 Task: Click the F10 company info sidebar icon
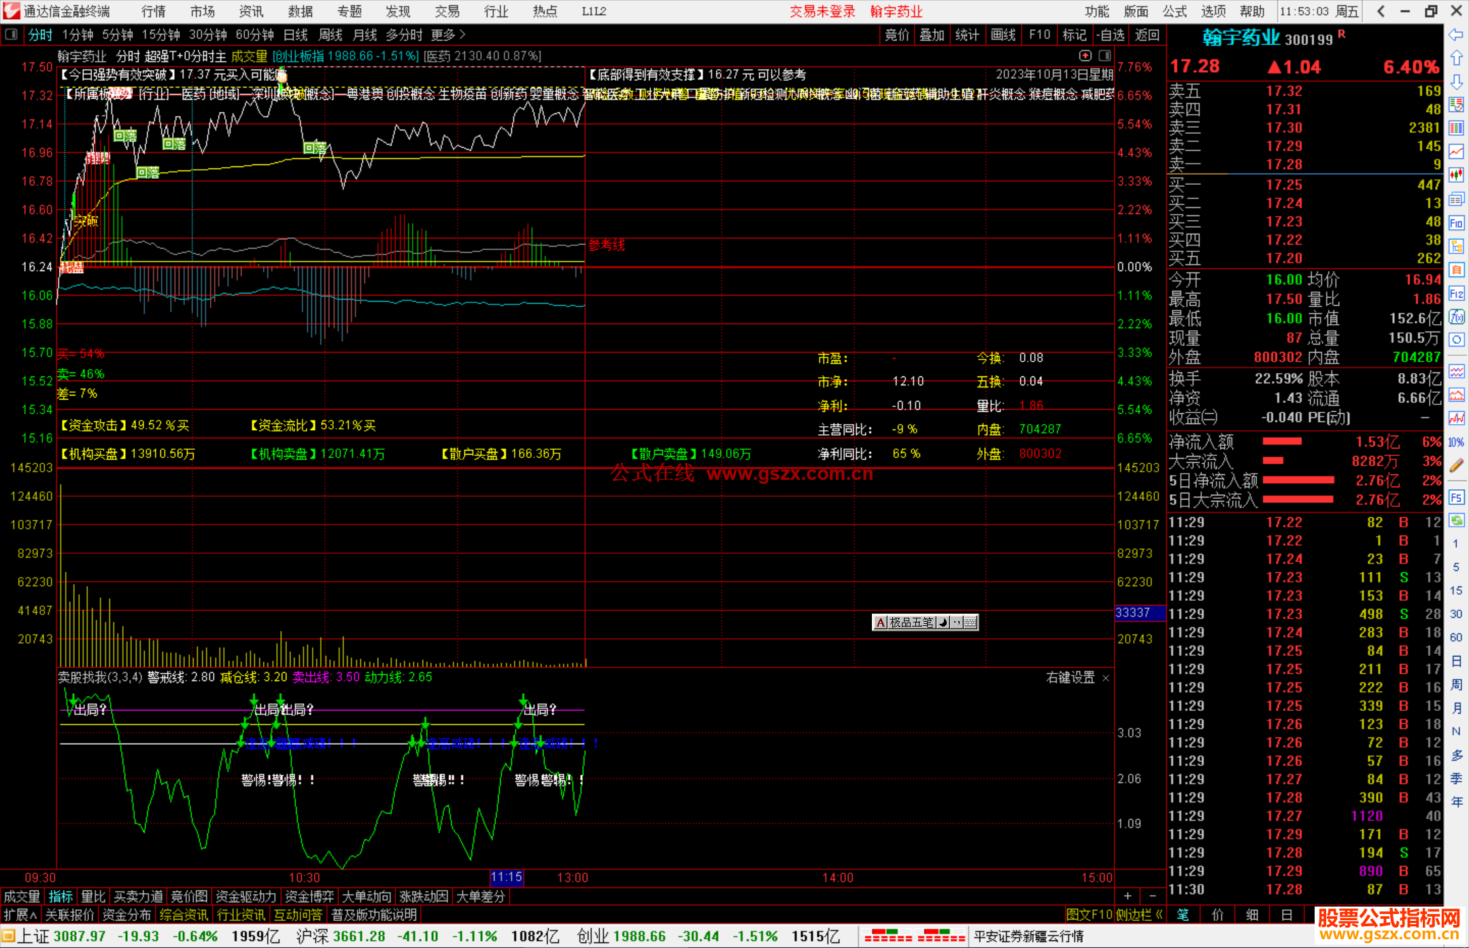1456,223
